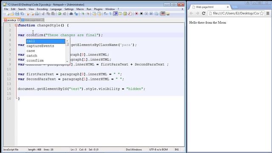Click the Open file toolbar icon
The height and width of the screenshot is (153, 272).
[12, 14]
